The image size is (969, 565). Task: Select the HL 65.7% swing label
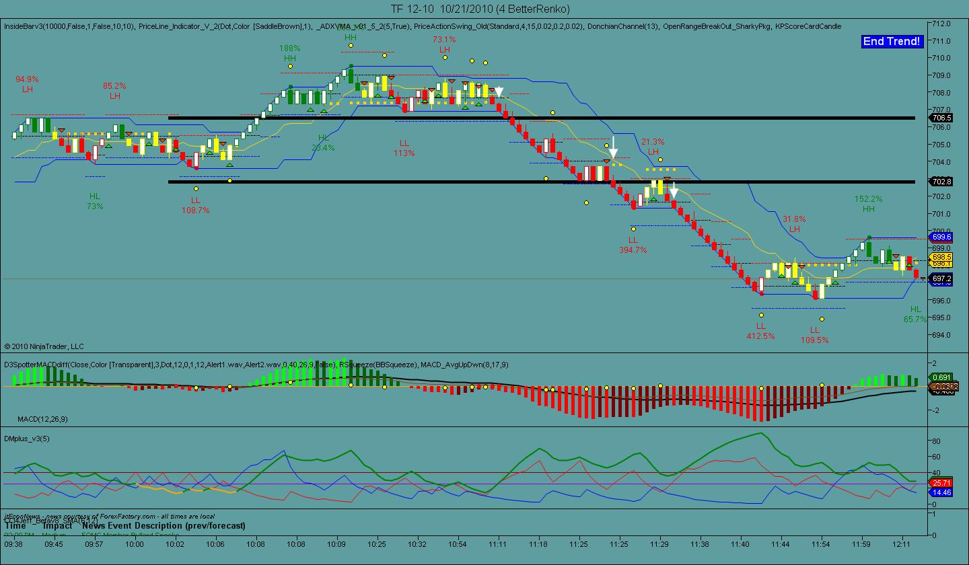click(914, 314)
